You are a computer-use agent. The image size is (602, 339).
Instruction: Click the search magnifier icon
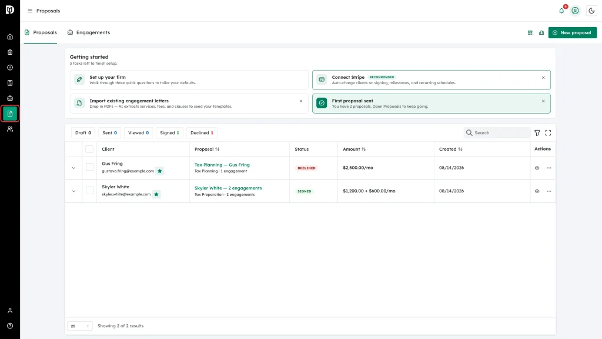[469, 132]
